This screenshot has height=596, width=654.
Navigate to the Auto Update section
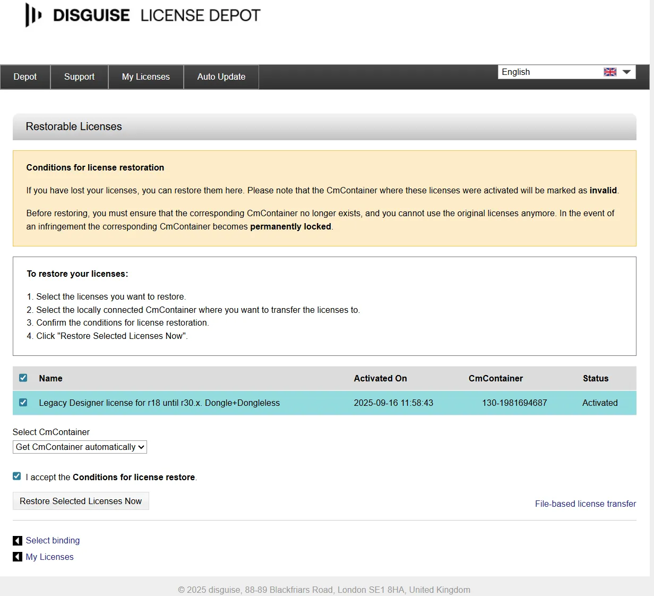(221, 76)
